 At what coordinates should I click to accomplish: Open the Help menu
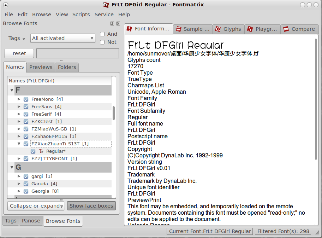tap(124, 14)
